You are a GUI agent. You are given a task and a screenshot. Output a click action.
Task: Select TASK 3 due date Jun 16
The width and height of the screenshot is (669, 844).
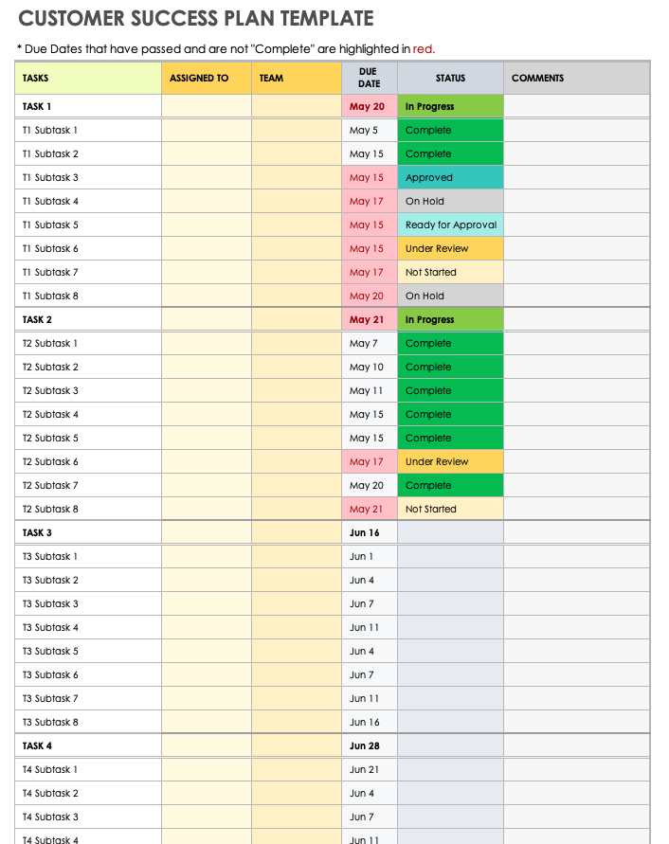coord(369,533)
